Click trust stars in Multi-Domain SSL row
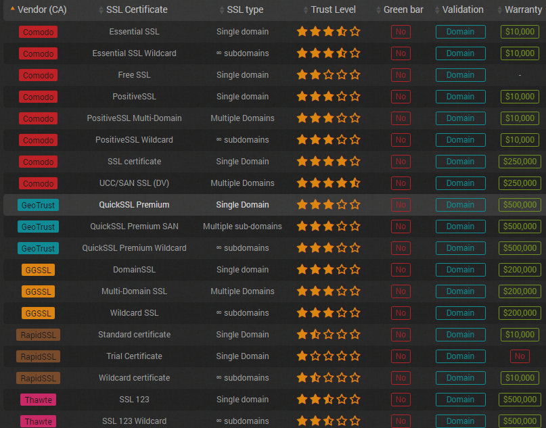This screenshot has width=546, height=428. (x=328, y=291)
